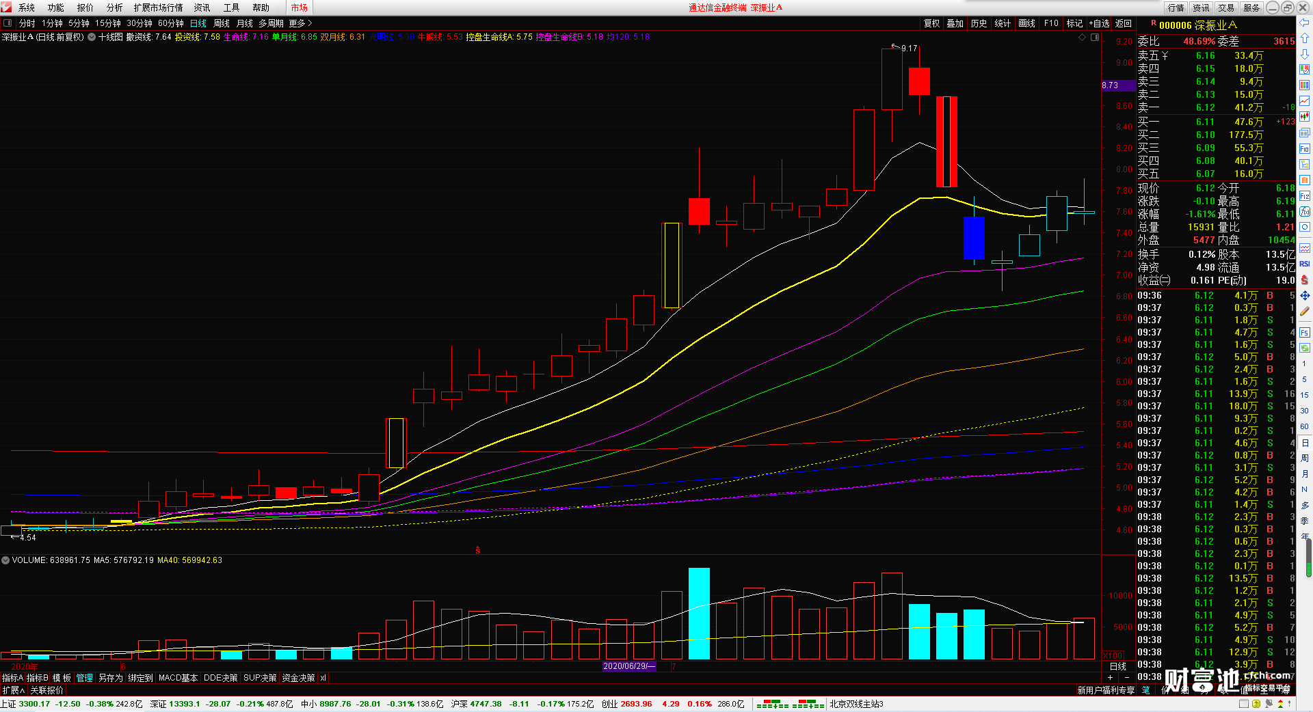Open the 系统 menu
The width and height of the screenshot is (1313, 712).
point(27,8)
